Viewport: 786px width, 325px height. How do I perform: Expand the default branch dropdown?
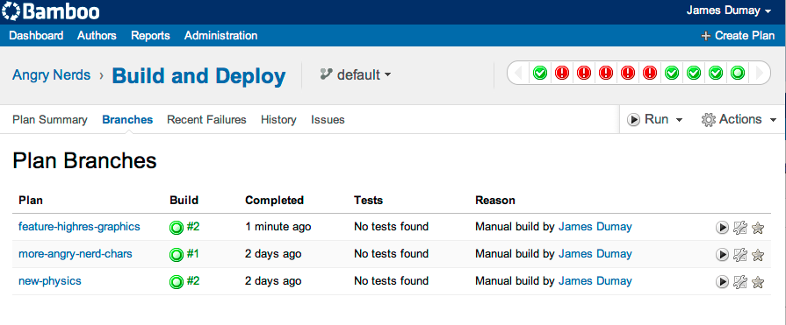pos(356,75)
